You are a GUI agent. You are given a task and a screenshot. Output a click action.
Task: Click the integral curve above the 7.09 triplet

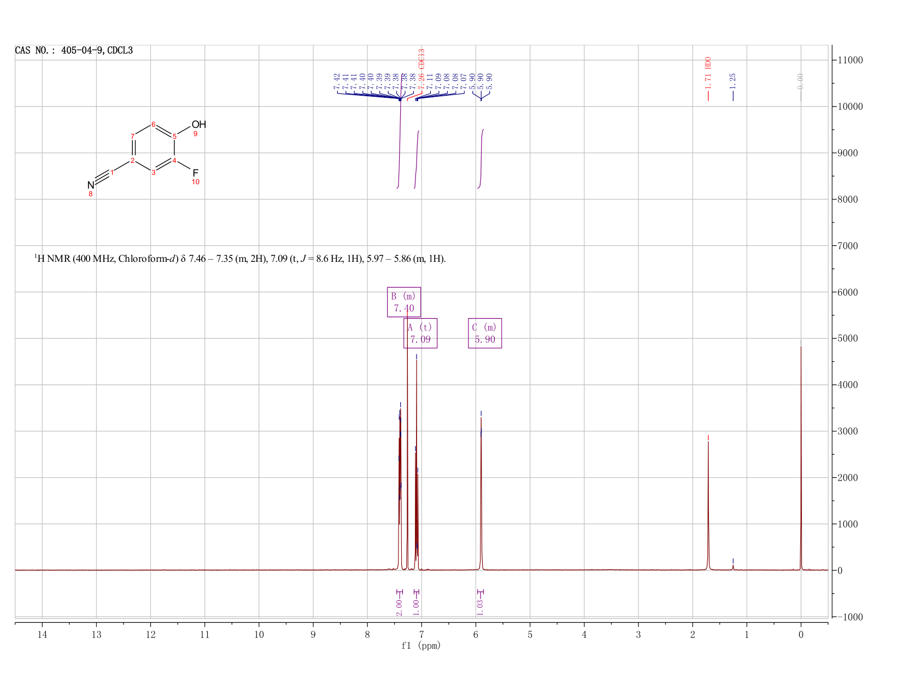(x=417, y=160)
